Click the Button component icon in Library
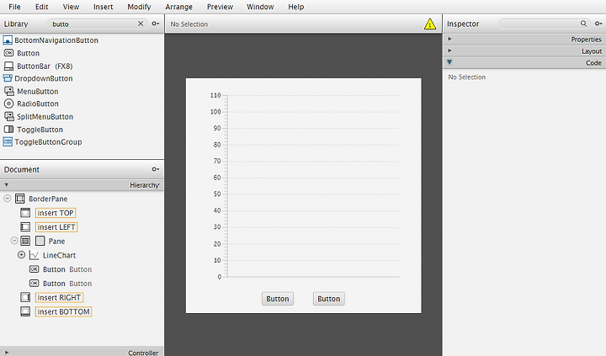Image resolution: width=606 pixels, height=356 pixels. (x=8, y=53)
